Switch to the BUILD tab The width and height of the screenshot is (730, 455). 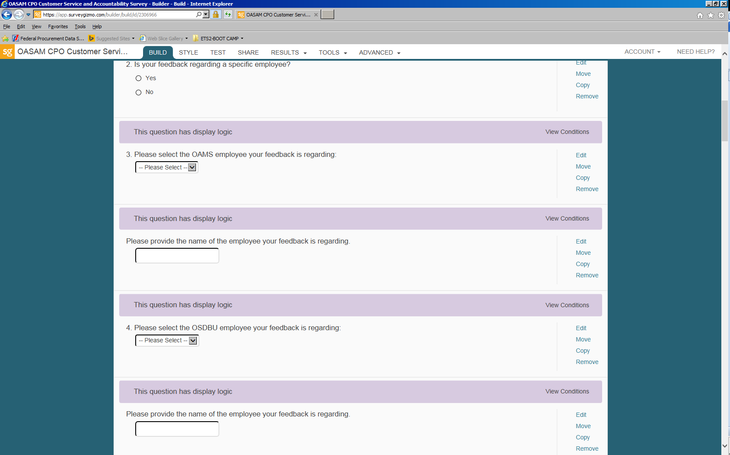[x=158, y=52]
